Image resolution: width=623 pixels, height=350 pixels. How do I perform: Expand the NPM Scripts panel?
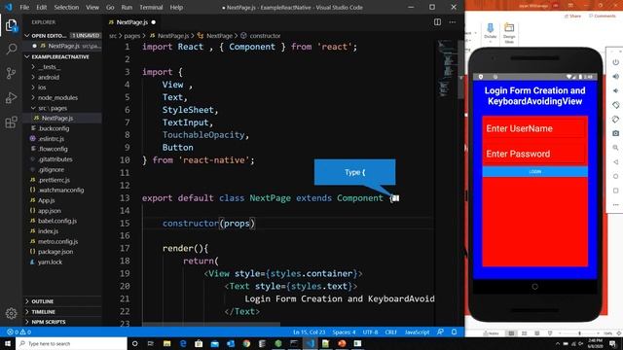point(62,322)
